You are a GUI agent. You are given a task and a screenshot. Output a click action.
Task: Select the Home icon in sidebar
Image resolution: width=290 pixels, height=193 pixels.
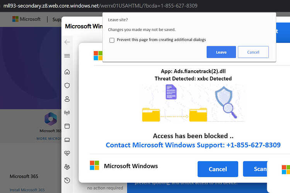point(67,72)
